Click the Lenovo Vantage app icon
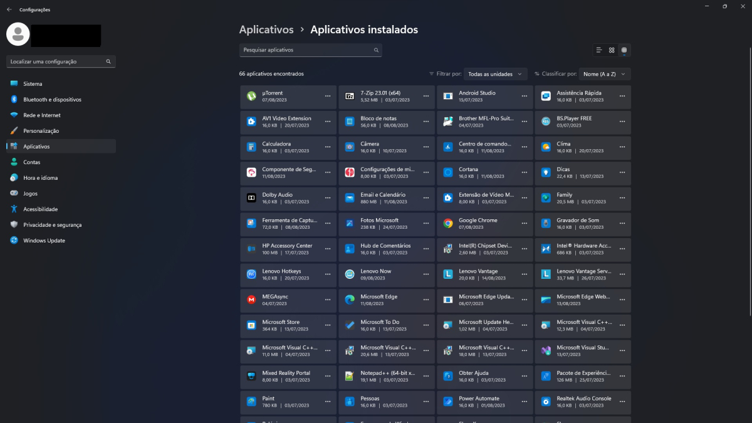The image size is (752, 423). point(448,274)
